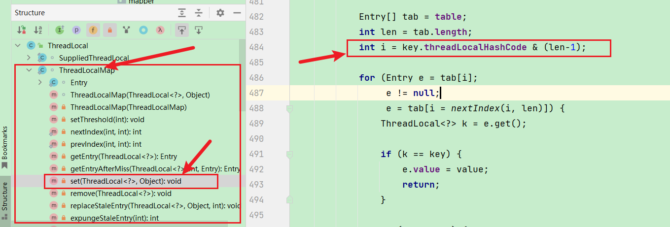This screenshot has height=227, width=670.
Task: Click 'for (Entry e = tab[i];' text
Action: point(419,78)
